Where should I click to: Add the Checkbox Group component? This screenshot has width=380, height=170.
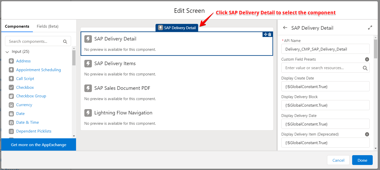[x=31, y=96]
